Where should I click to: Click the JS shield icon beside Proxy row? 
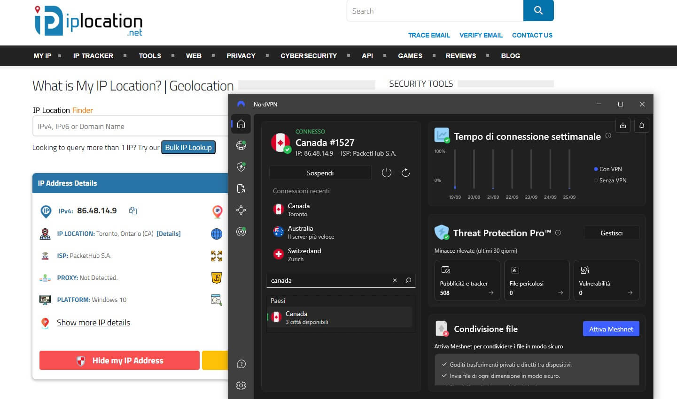217,278
